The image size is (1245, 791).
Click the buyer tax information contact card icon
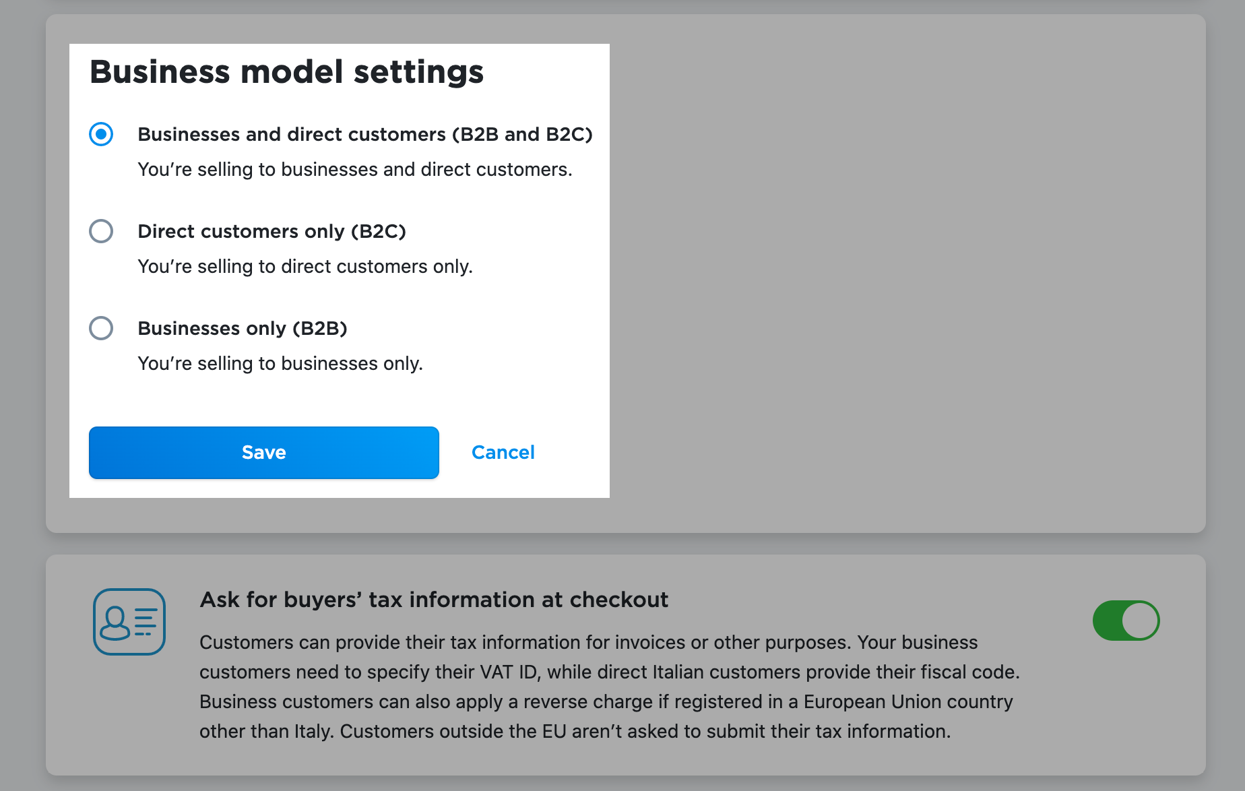tap(129, 621)
